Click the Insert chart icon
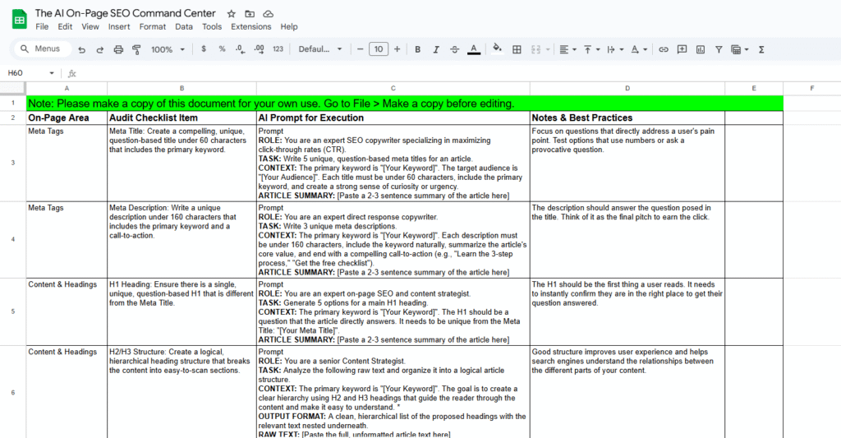841x438 pixels. [701, 49]
